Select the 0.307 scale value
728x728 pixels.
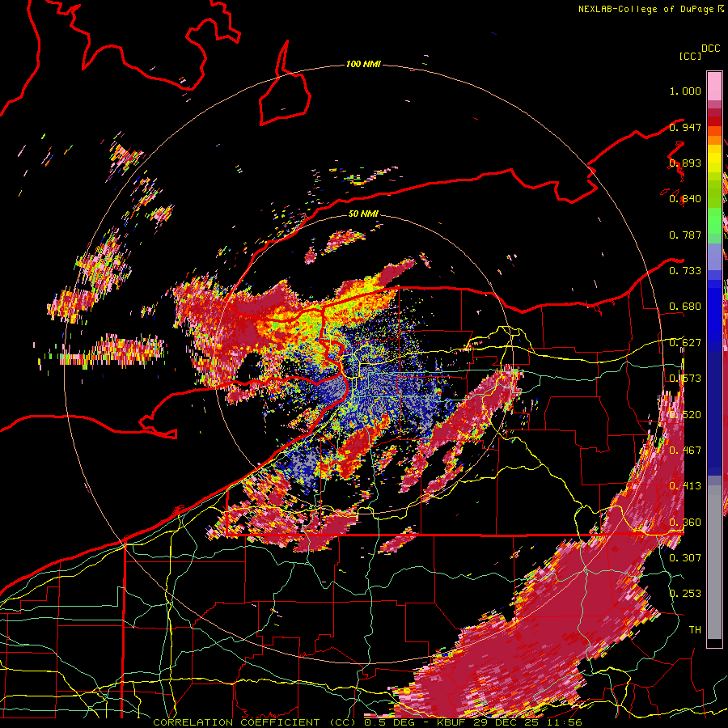coord(685,557)
